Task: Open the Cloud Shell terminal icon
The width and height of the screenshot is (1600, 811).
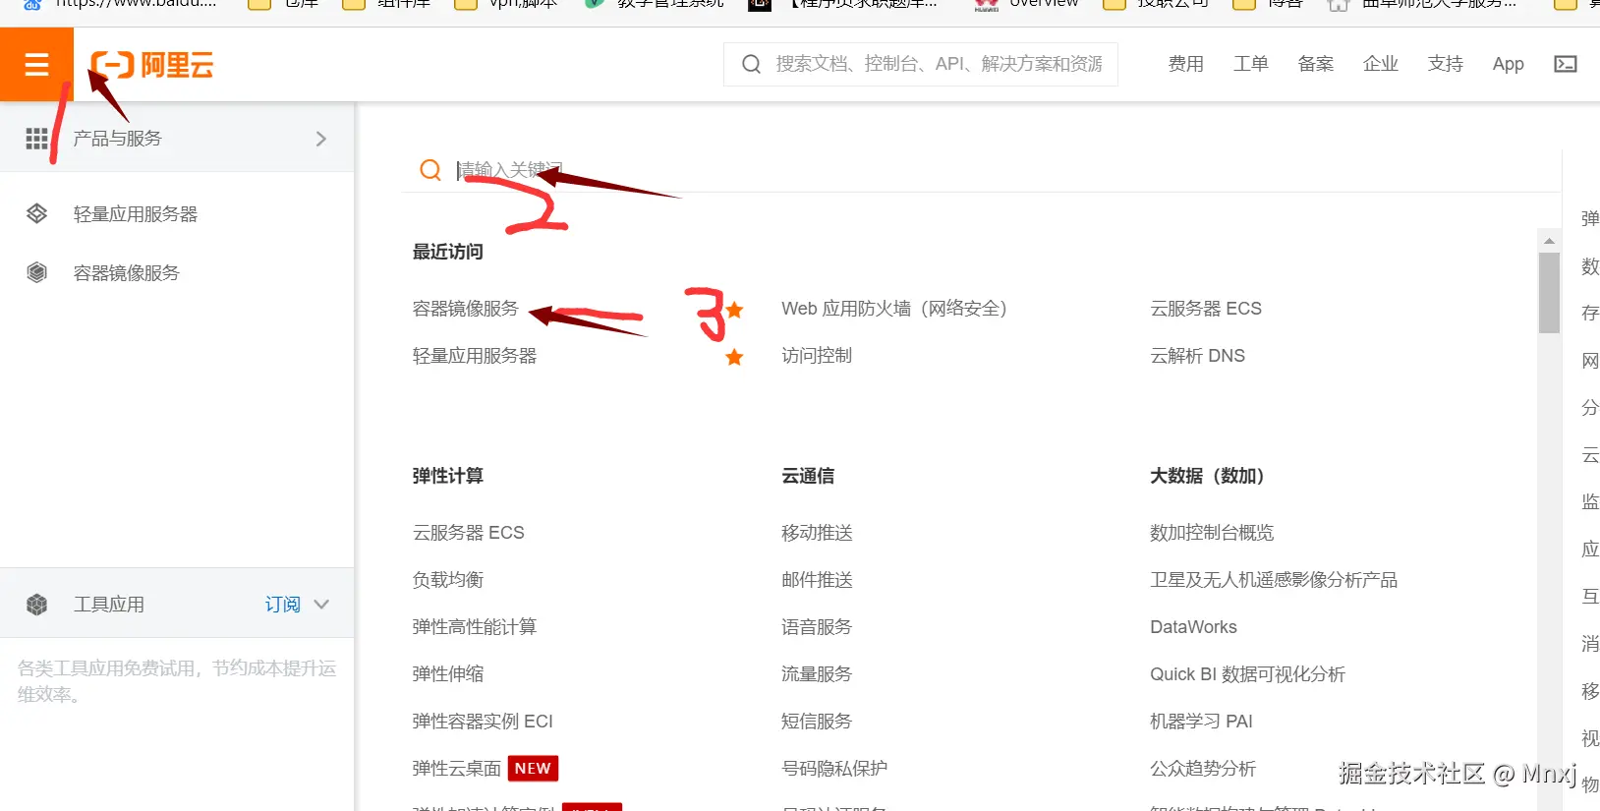Action: [x=1566, y=64]
